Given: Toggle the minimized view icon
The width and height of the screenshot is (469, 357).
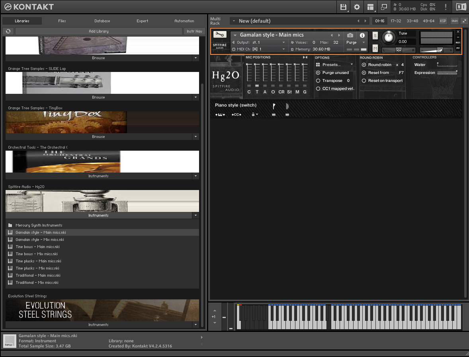Looking at the screenshot, I should (x=384, y=7).
